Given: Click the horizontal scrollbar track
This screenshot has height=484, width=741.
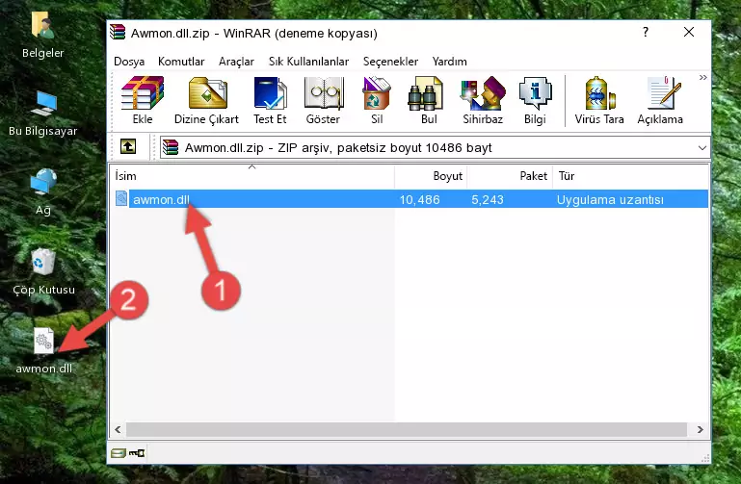Looking at the screenshot, I should (407, 430).
